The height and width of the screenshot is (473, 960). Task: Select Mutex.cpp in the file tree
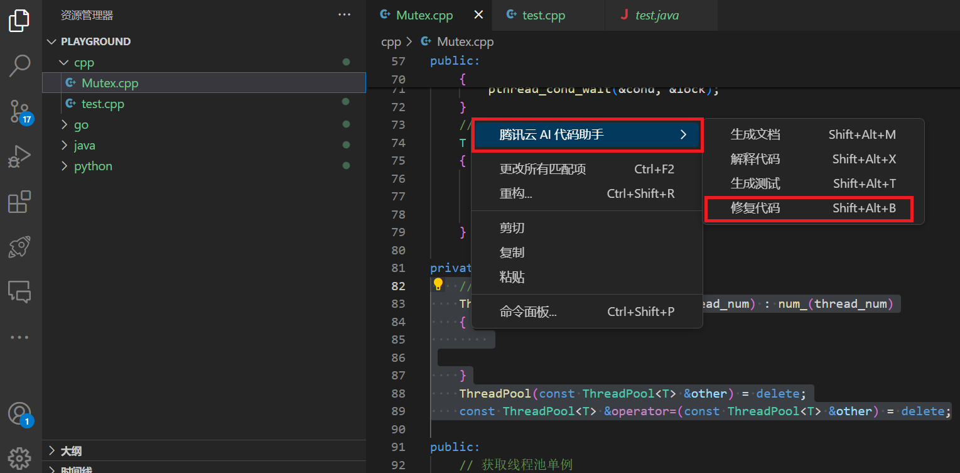coord(204,83)
